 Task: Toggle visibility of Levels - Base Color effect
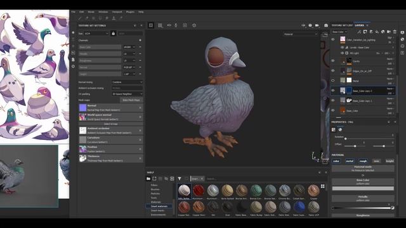[342, 47]
